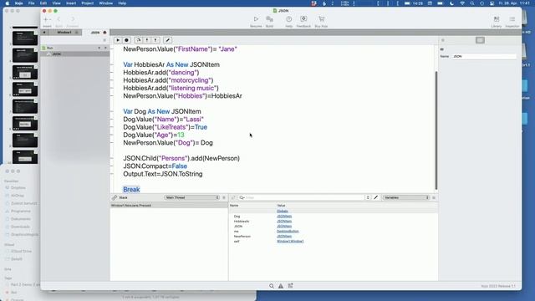Open the Xojo application menu
This screenshot has height=301, width=535.
tap(18, 3)
